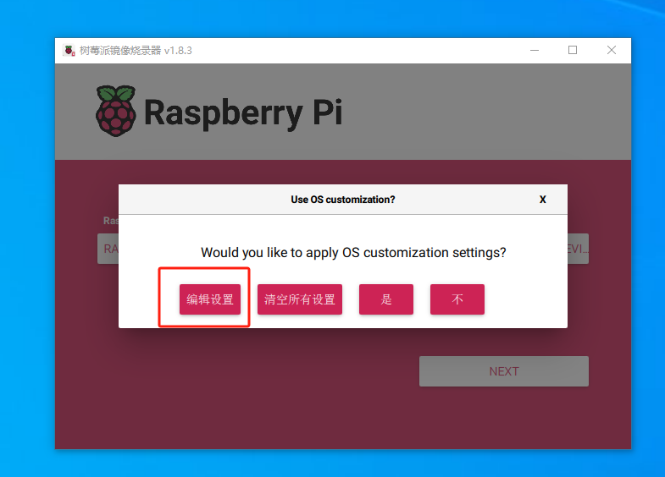Click the small raspberry icon in title bar
This screenshot has width=665, height=477.
tap(69, 51)
